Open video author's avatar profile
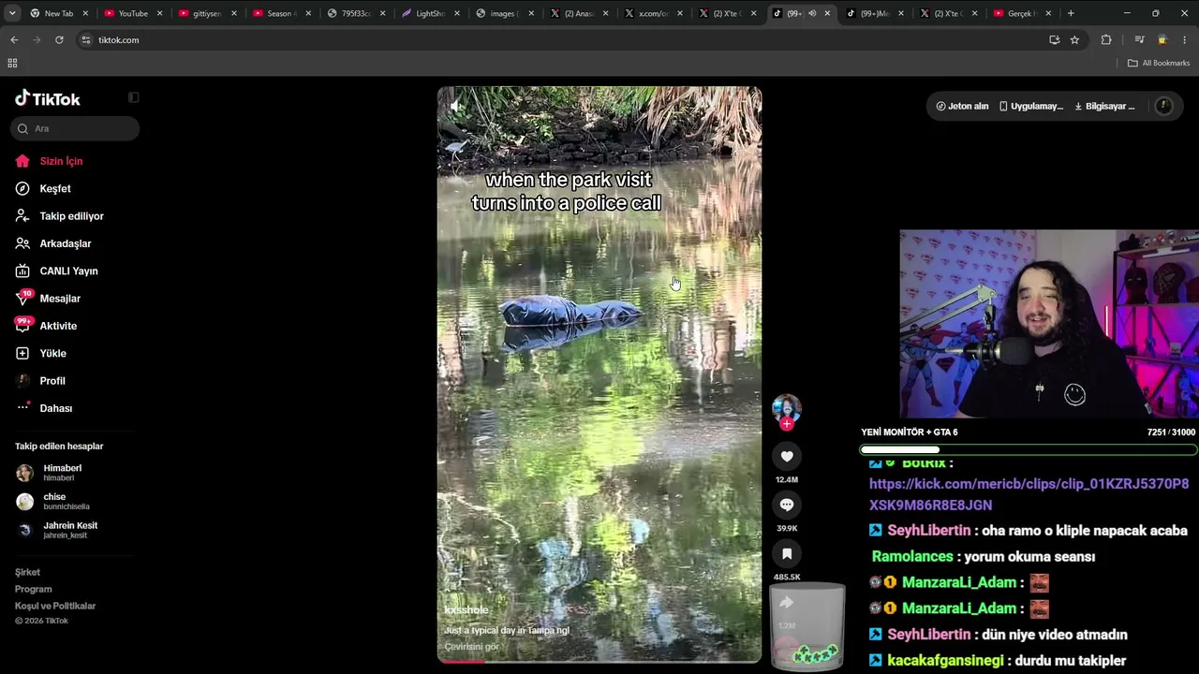This screenshot has height=674, width=1199. click(787, 408)
